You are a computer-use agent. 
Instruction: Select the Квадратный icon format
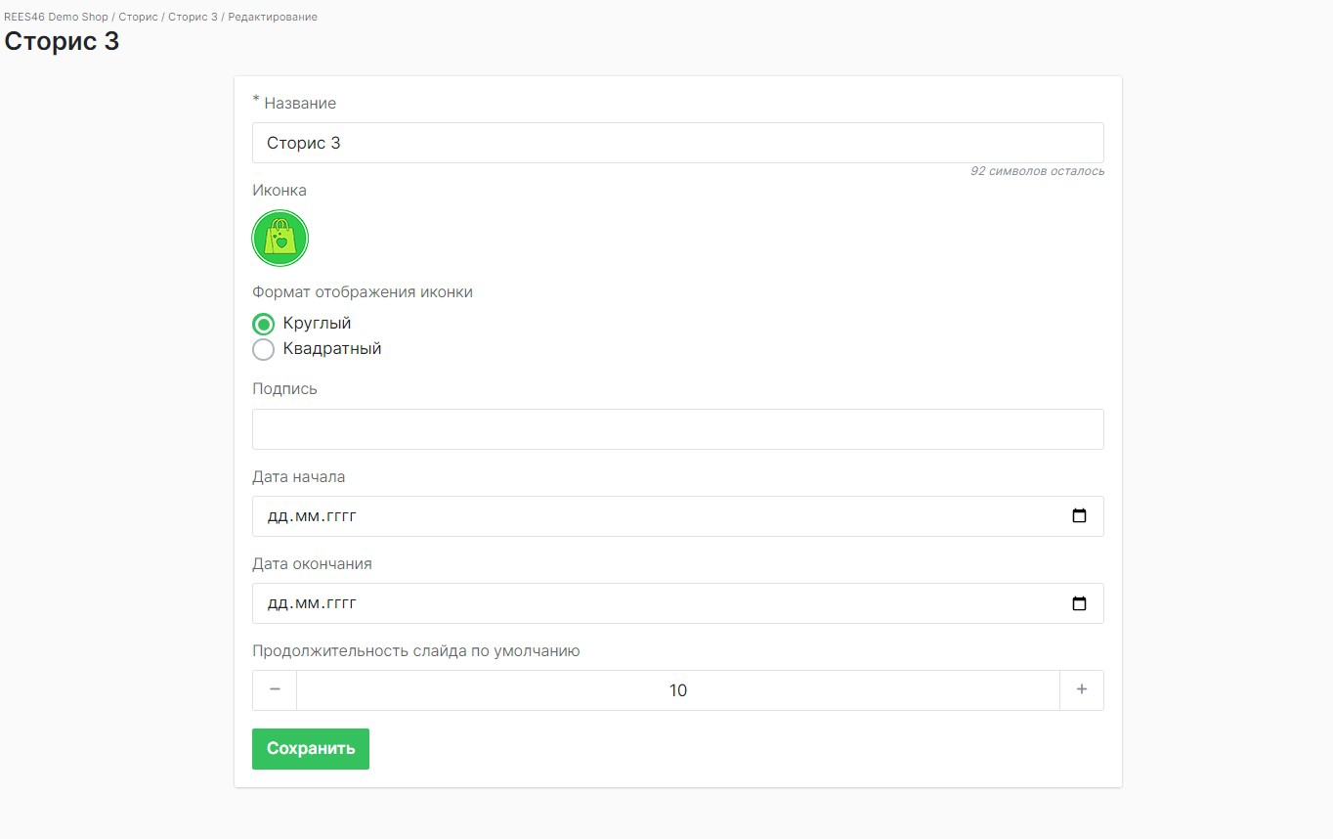point(263,349)
